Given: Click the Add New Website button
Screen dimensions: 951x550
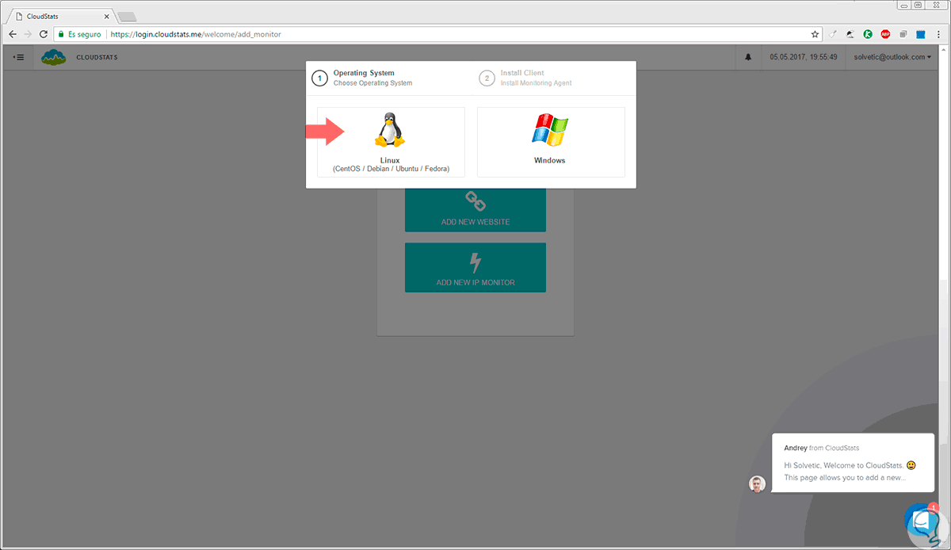Looking at the screenshot, I should coord(475,208).
